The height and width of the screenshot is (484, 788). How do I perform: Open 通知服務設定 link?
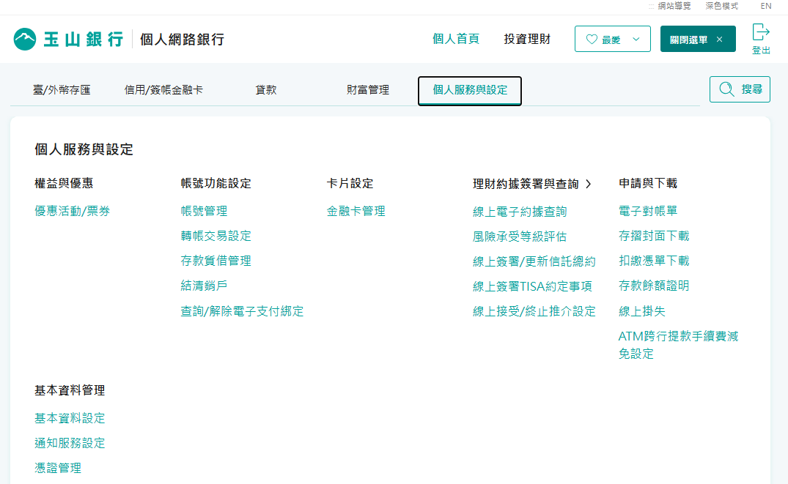pyautogui.click(x=70, y=443)
